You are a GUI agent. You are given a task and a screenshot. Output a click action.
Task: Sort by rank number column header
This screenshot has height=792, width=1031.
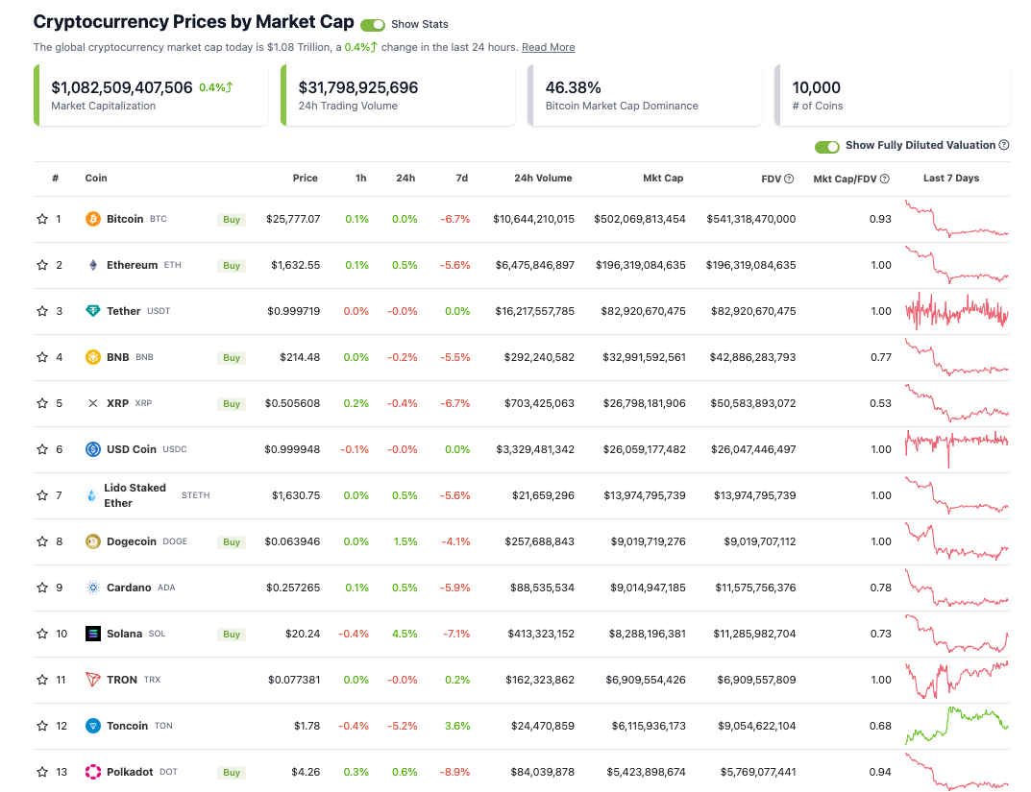click(x=55, y=178)
